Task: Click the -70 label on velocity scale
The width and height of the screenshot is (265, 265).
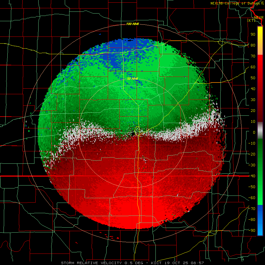Action: pyautogui.click(x=252, y=209)
